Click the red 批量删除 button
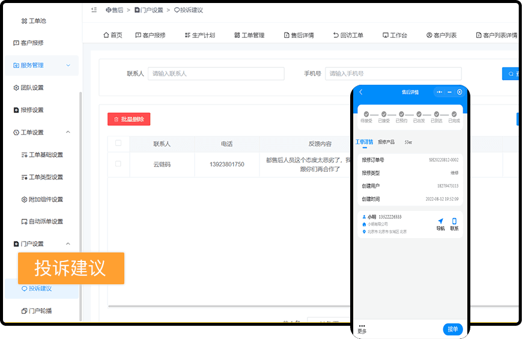Screen dimensions: 522x339 click(x=129, y=119)
